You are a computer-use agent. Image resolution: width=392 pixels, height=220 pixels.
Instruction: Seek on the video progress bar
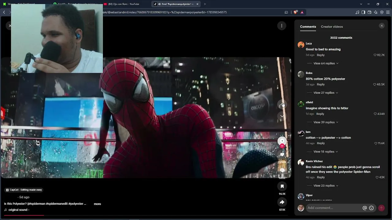tap(146, 215)
